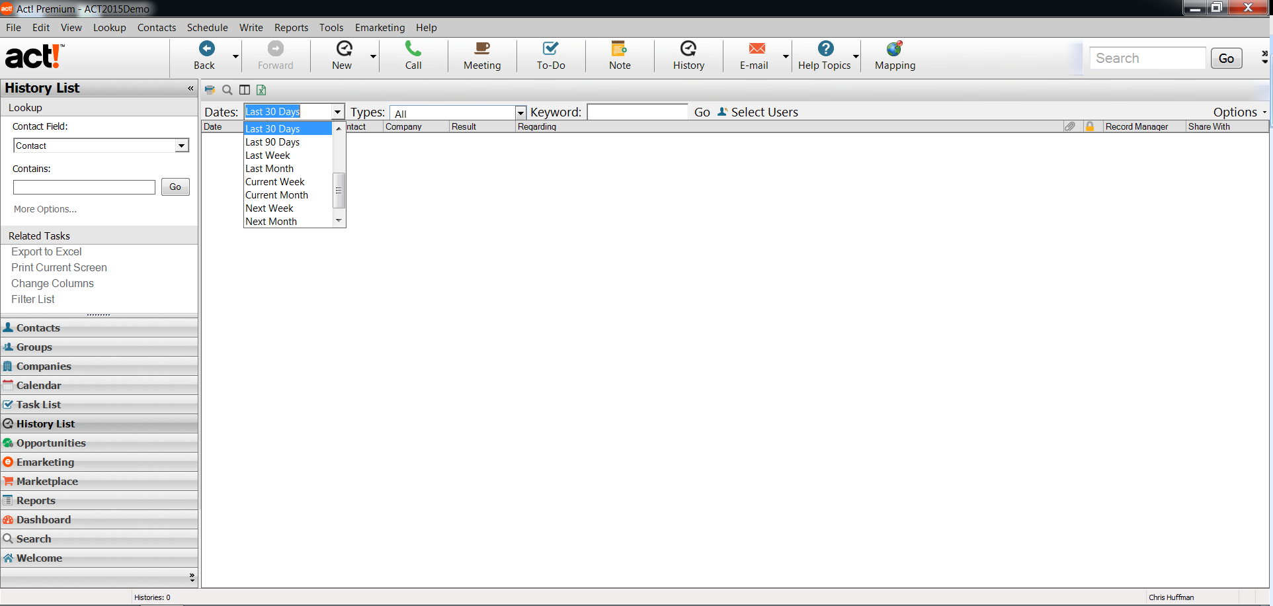Click the export to Excel icon

(261, 90)
